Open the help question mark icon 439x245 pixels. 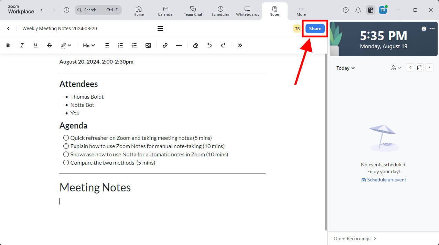346,10
